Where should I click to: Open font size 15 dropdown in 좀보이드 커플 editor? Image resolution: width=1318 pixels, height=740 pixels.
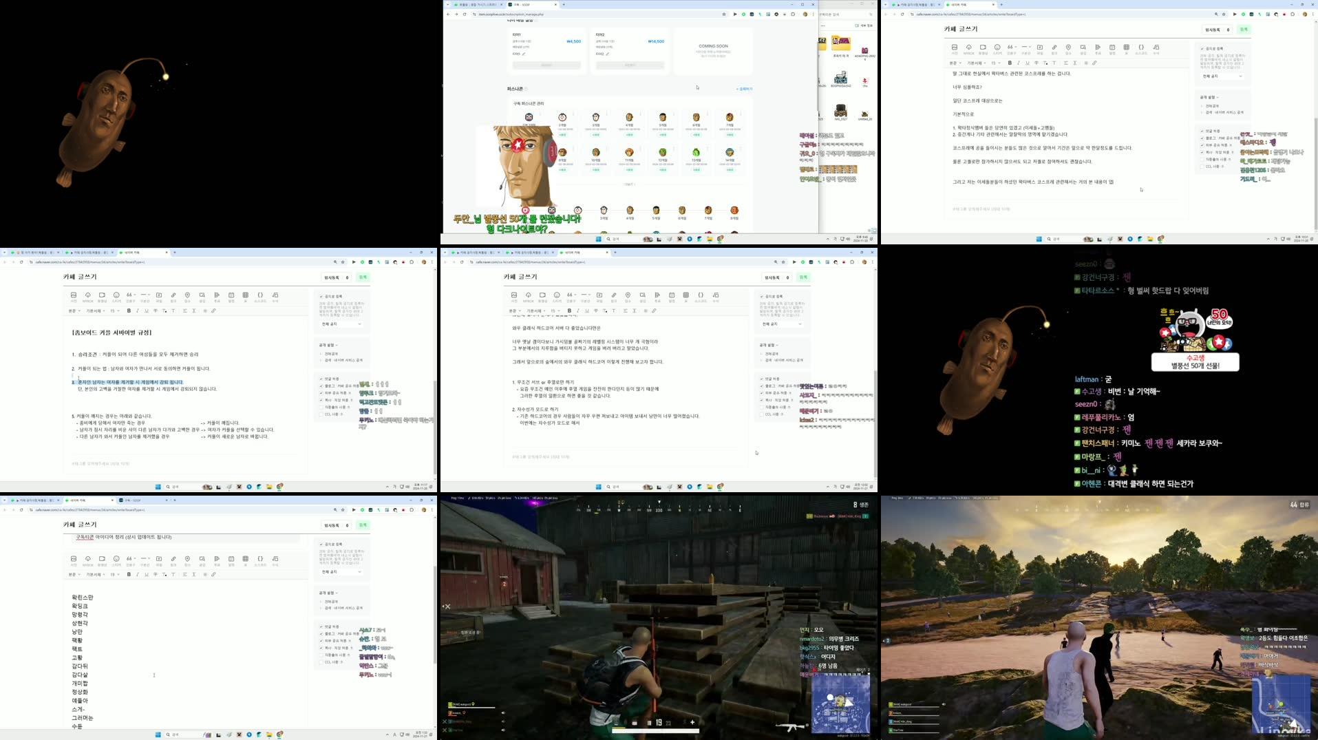pos(115,310)
